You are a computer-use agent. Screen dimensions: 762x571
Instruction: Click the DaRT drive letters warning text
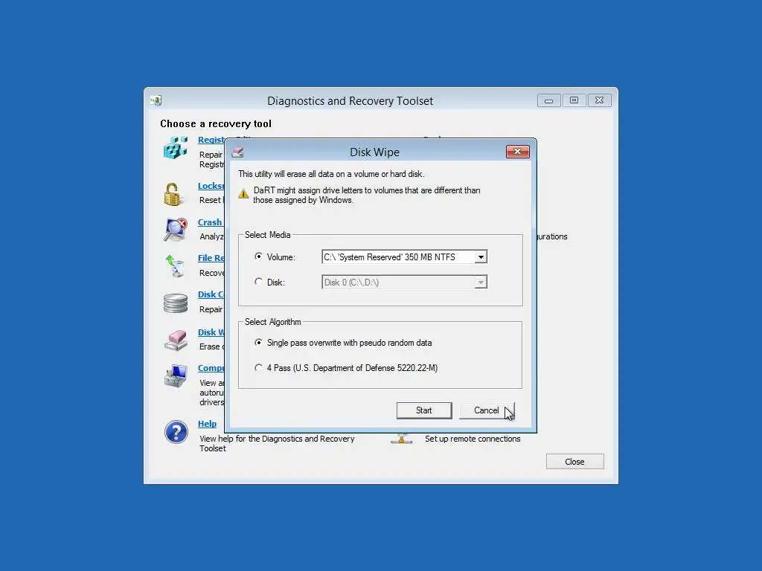tap(367, 196)
